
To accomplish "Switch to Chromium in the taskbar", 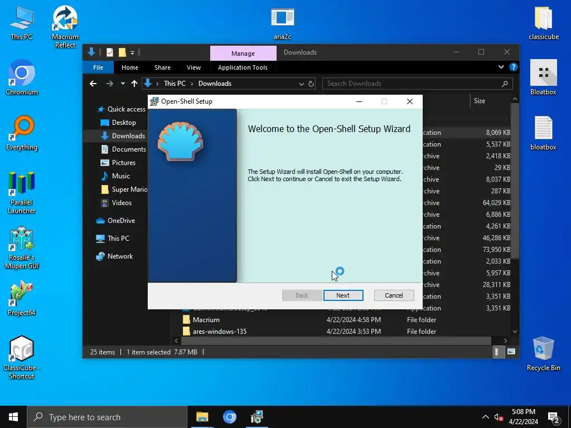I will [x=229, y=417].
